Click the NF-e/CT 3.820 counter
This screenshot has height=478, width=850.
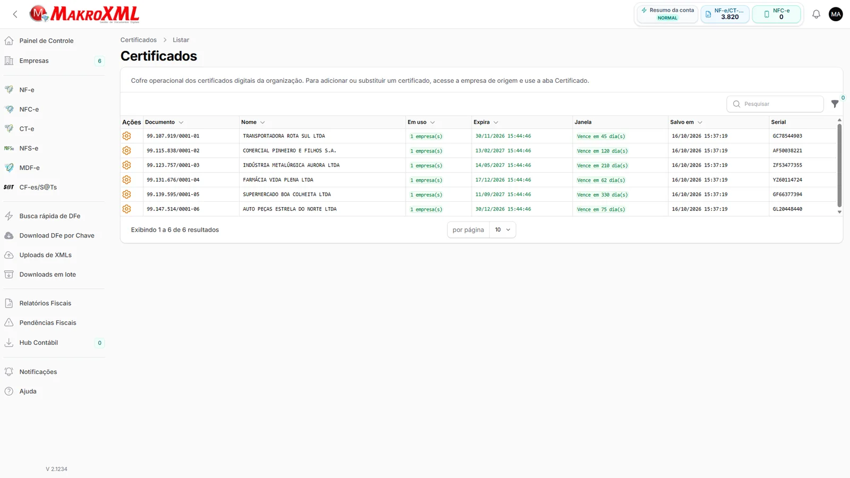click(725, 14)
